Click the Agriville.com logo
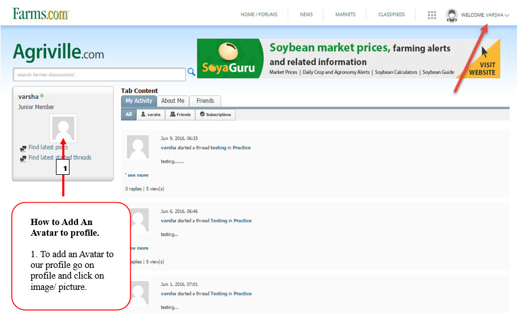 coord(58,53)
